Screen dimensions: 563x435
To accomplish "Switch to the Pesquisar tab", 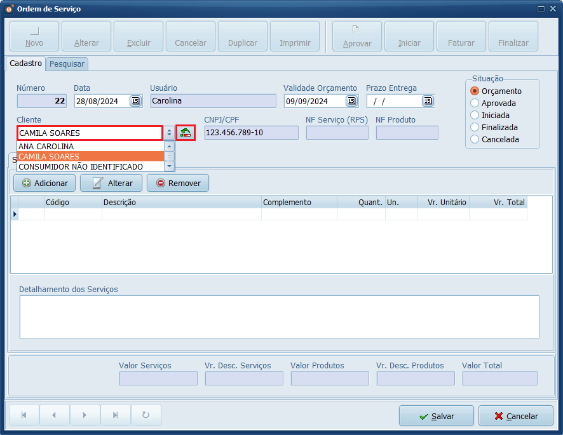I will (67, 64).
